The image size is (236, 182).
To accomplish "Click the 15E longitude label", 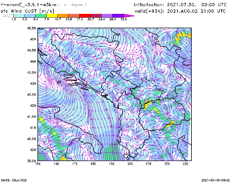I will point(38,164).
